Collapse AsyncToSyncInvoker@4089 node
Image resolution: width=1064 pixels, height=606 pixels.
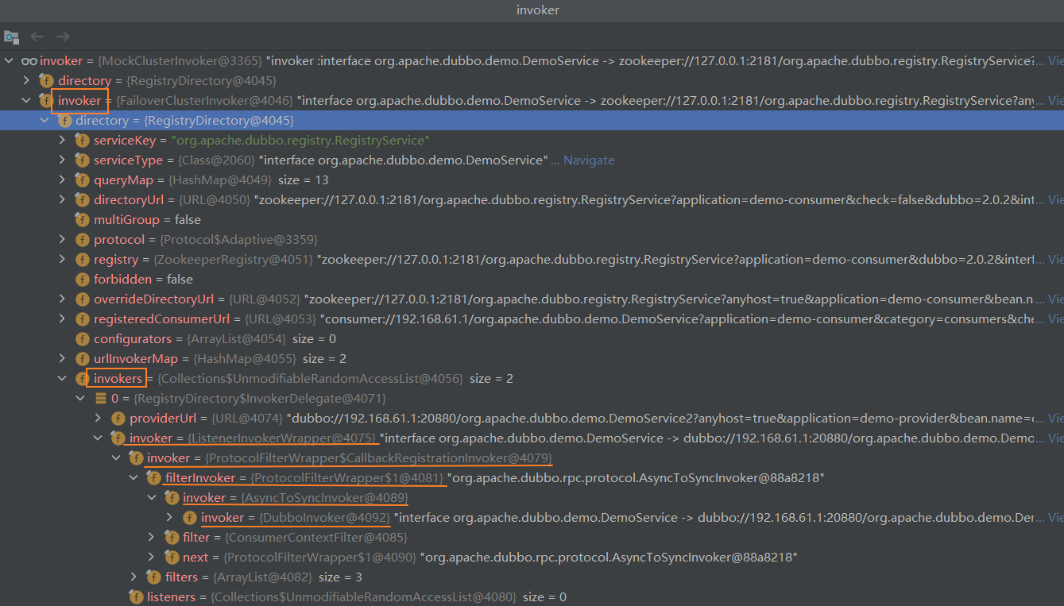point(152,498)
